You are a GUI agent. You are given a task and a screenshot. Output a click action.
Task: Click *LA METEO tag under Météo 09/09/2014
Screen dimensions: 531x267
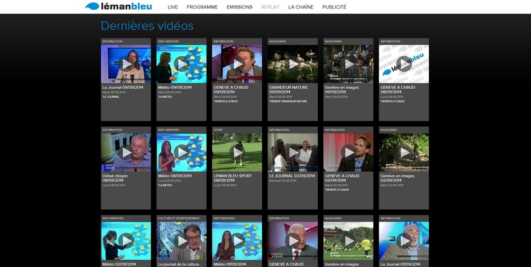165,97
